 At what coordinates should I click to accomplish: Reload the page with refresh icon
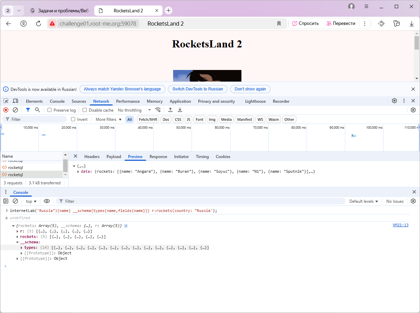point(39,24)
